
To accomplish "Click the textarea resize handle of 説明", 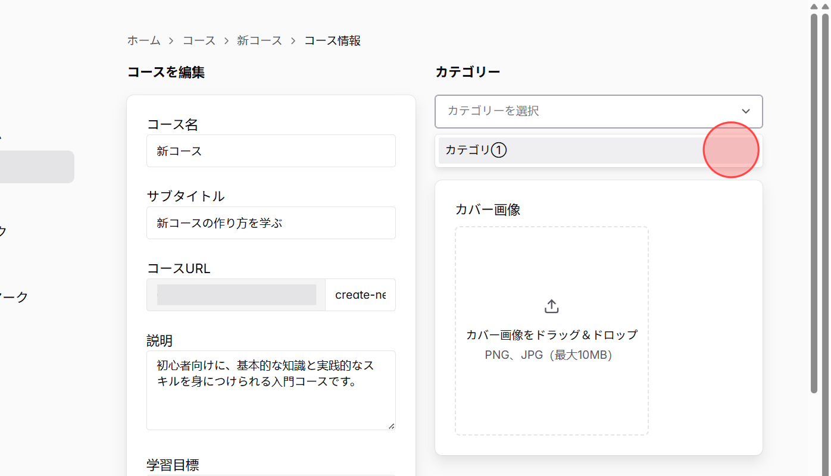I will (392, 425).
